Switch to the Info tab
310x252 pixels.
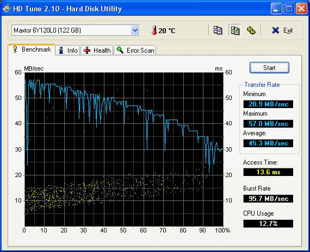(67, 51)
